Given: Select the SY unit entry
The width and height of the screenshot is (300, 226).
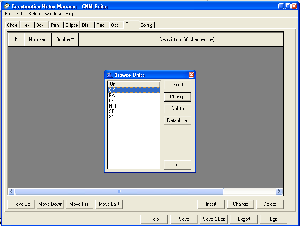Looking at the screenshot, I should (112, 117).
